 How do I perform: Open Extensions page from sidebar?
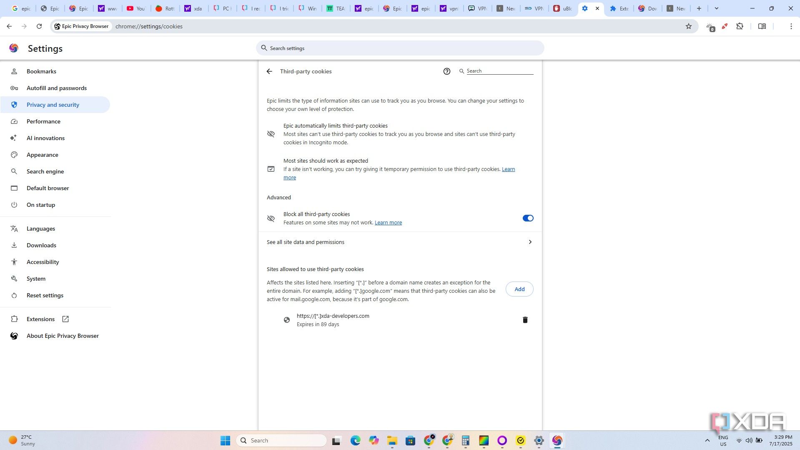[x=55, y=319]
